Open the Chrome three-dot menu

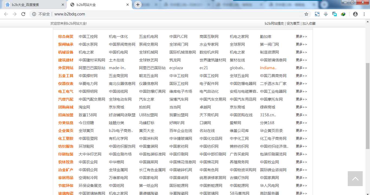pos(364,14)
